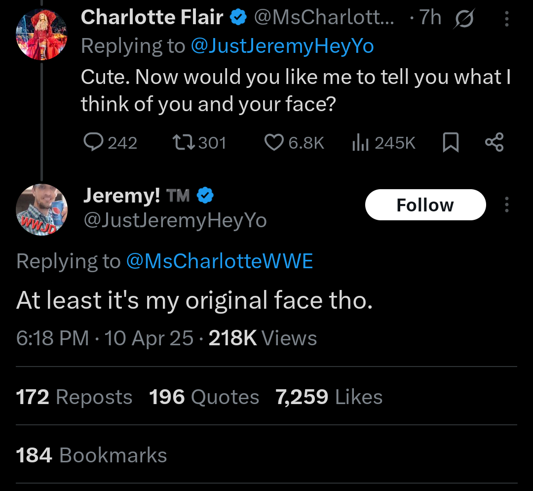Follow Jeremy's account
Image resolution: width=533 pixels, height=491 pixels.
pos(425,205)
